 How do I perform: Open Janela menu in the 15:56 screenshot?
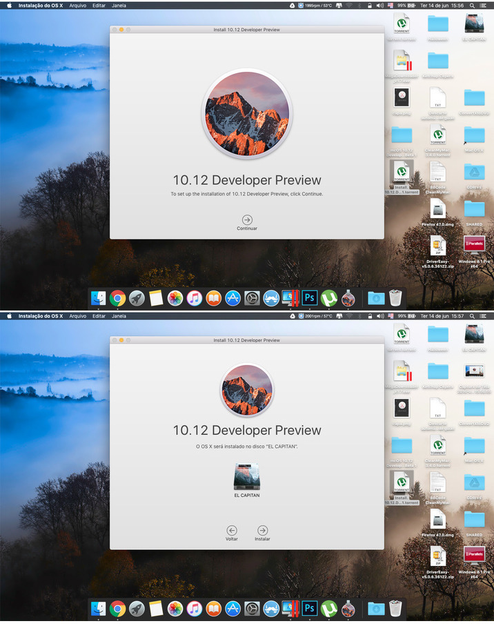[x=119, y=6]
